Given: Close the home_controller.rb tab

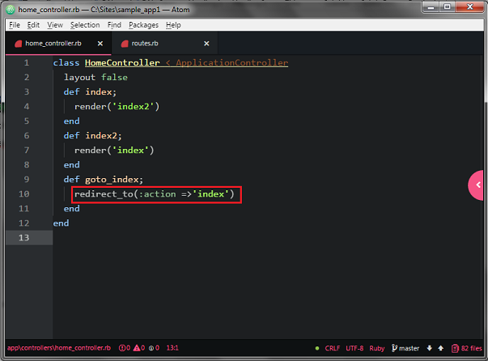Looking at the screenshot, I should pyautogui.click(x=100, y=44).
